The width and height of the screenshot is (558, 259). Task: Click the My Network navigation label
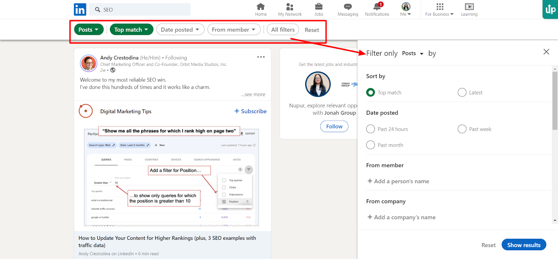pyautogui.click(x=290, y=14)
